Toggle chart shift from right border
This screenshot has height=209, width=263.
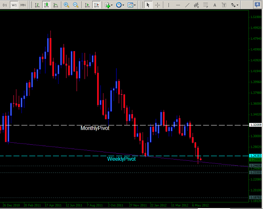[97, 5]
